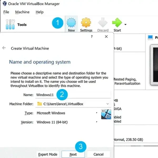The image size is (158, 158).
Task: Click 'Paravirtualization' text in Manager details
Action: click(x=127, y=83)
